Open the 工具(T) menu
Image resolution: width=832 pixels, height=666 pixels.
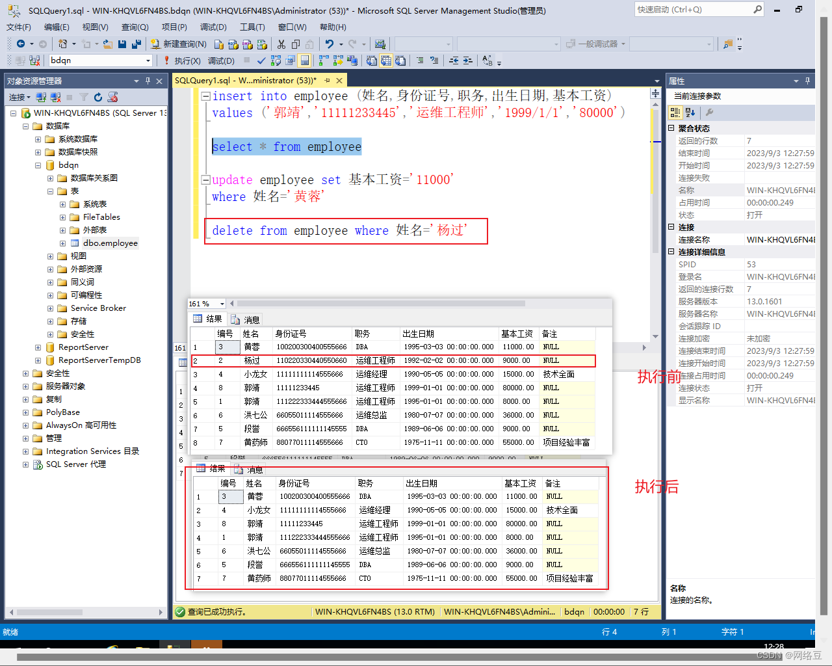252,27
